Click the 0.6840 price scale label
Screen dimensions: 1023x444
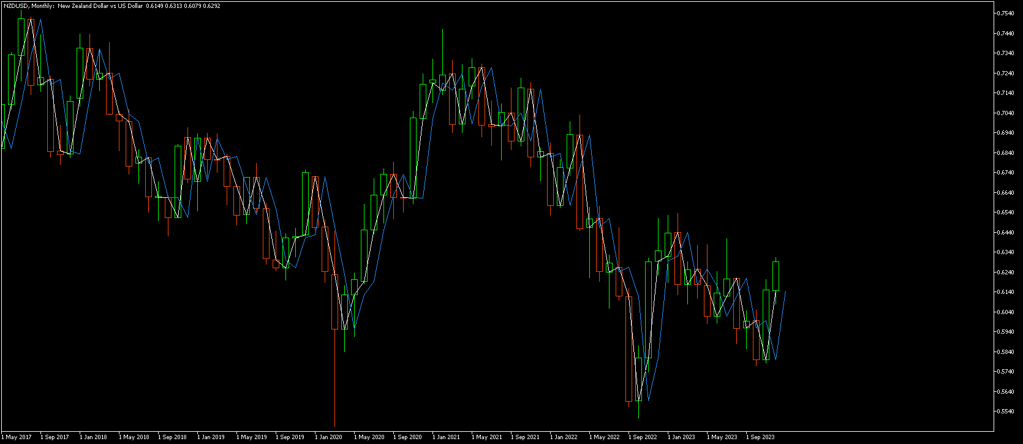pos(1005,153)
